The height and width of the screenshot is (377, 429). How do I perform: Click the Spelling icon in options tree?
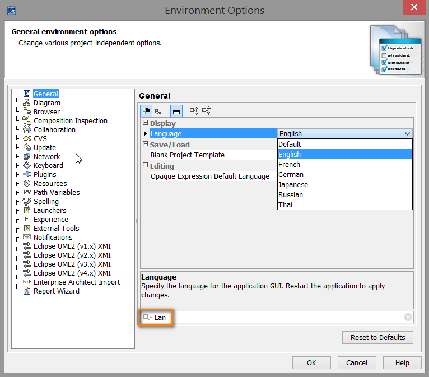coord(27,202)
